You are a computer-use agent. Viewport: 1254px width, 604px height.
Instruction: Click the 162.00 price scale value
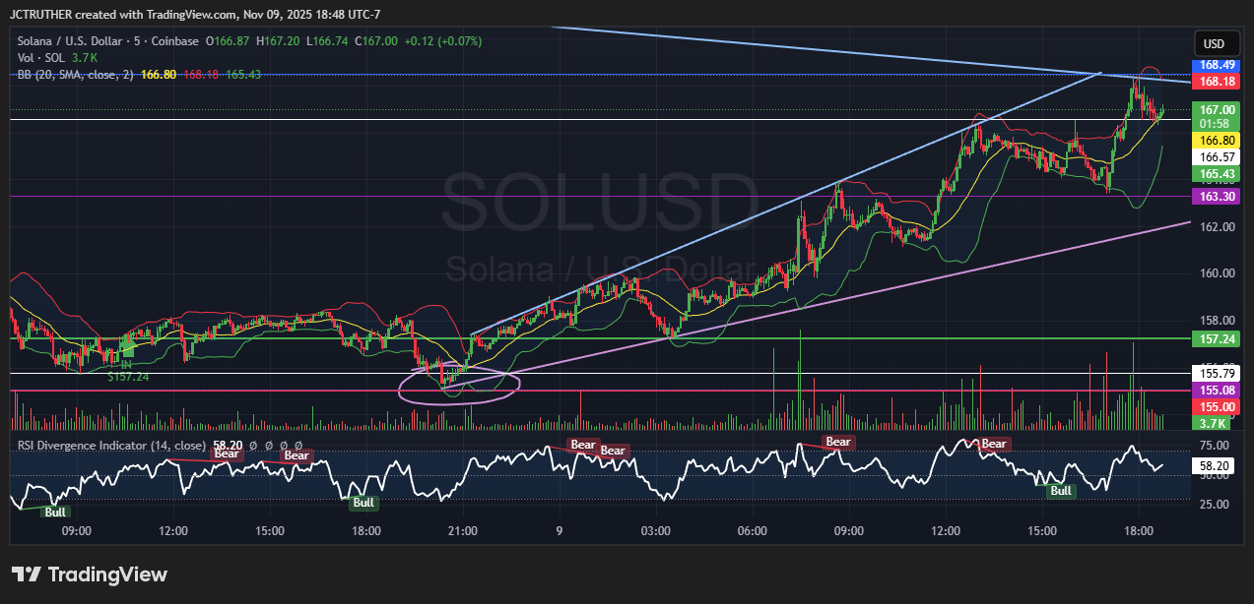pyautogui.click(x=1216, y=227)
